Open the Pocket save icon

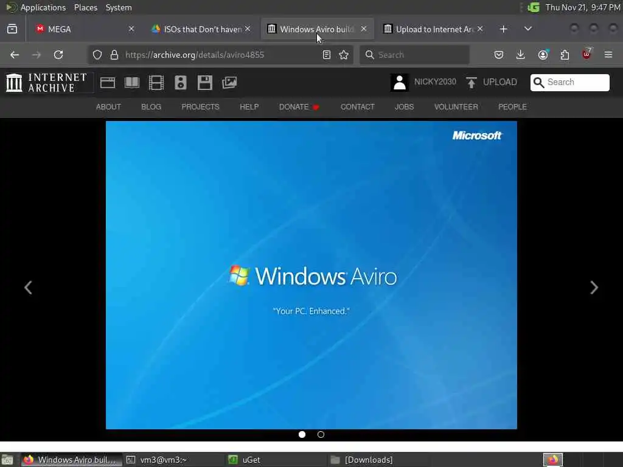coord(499,55)
